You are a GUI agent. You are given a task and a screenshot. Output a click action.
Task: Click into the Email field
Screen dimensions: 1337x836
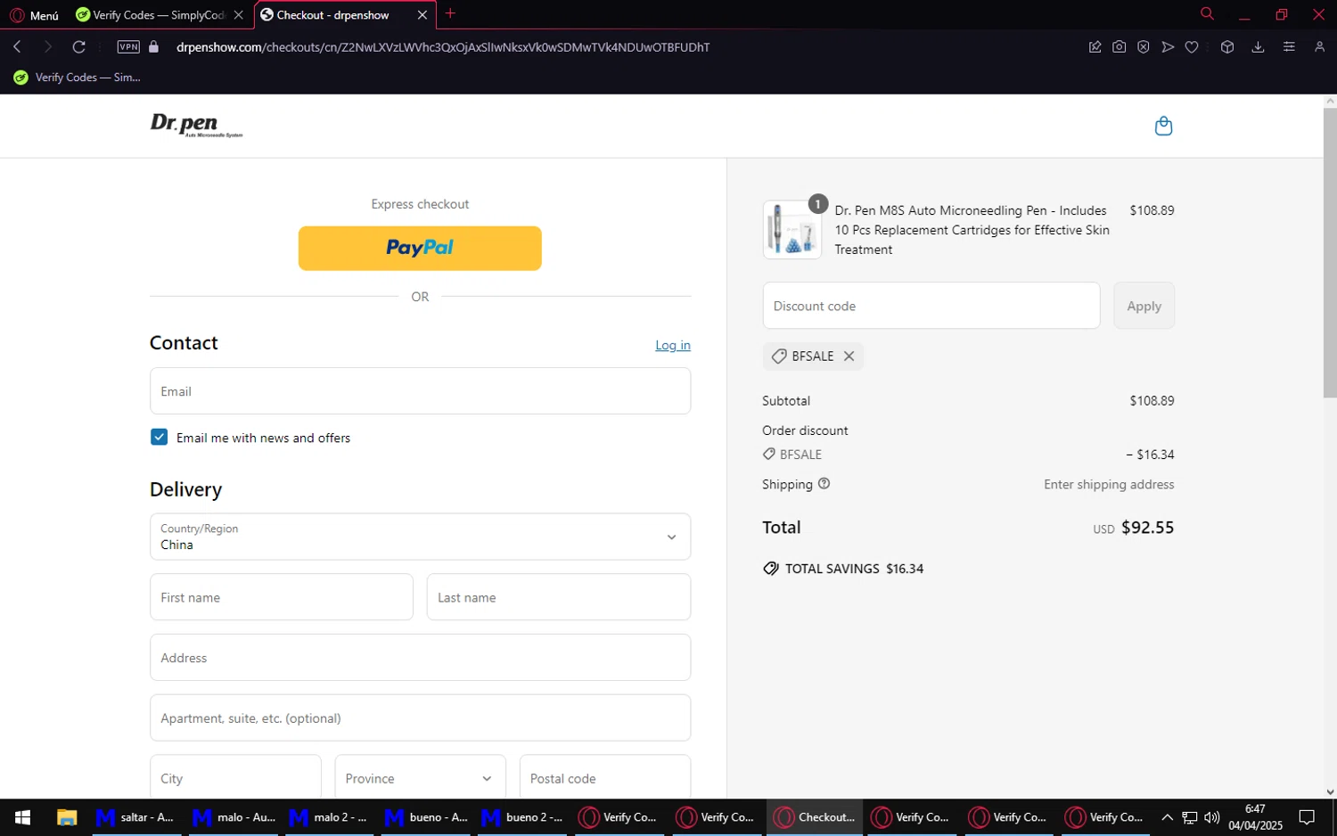420,391
